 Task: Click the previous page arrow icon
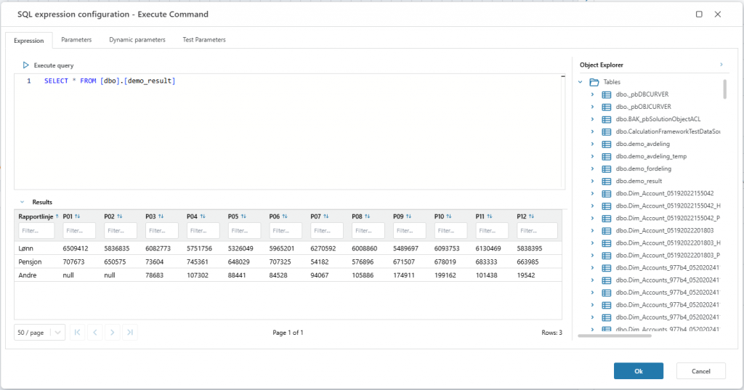[95, 333]
